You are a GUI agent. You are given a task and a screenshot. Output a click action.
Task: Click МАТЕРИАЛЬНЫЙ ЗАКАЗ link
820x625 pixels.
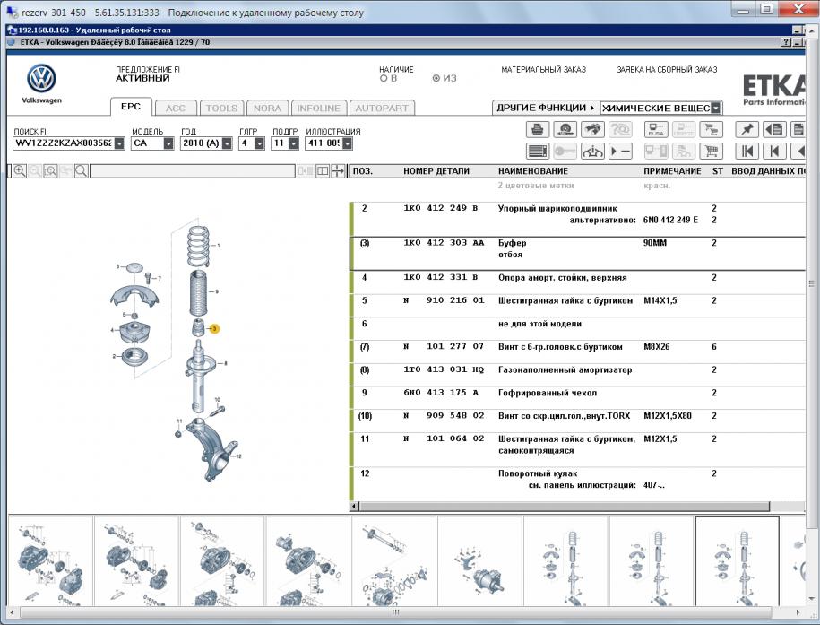[543, 70]
